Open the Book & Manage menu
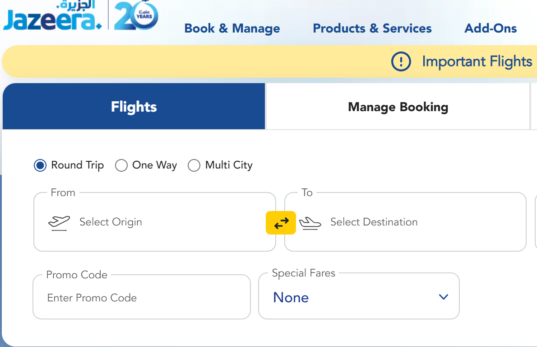Viewport: 537px width, 347px height. coord(232,28)
